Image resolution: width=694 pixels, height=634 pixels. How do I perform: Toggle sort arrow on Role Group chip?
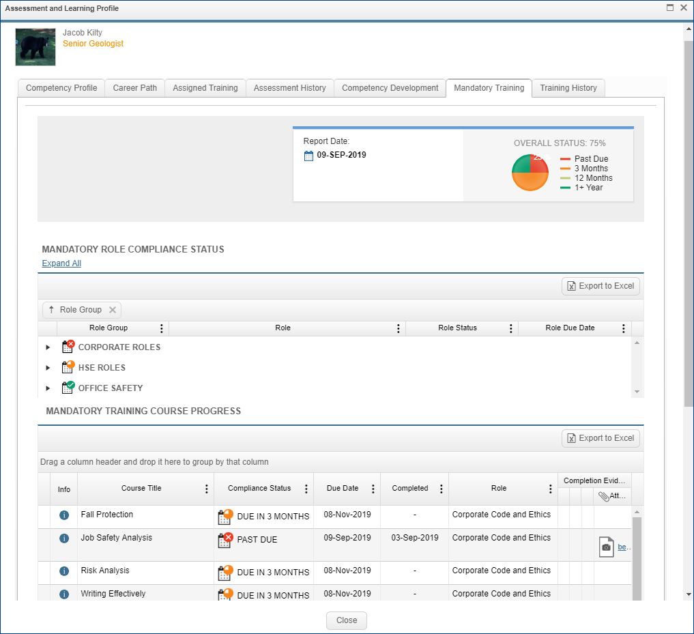coord(51,309)
